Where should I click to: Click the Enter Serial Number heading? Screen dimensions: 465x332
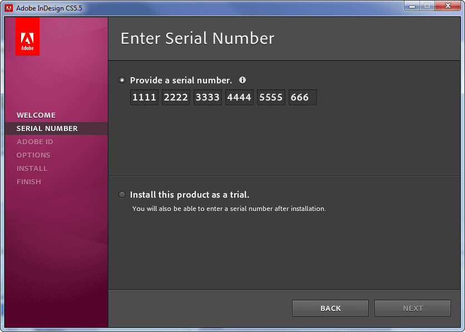(197, 38)
